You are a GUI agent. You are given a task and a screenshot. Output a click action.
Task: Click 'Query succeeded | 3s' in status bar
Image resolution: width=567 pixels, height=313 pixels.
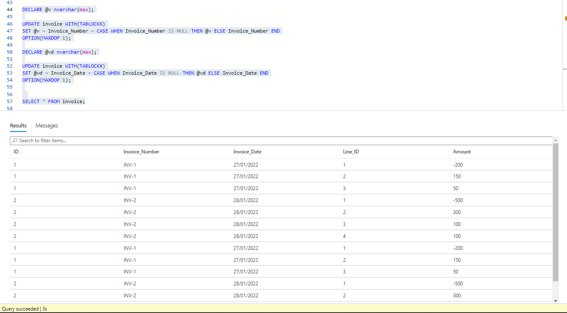(x=24, y=309)
